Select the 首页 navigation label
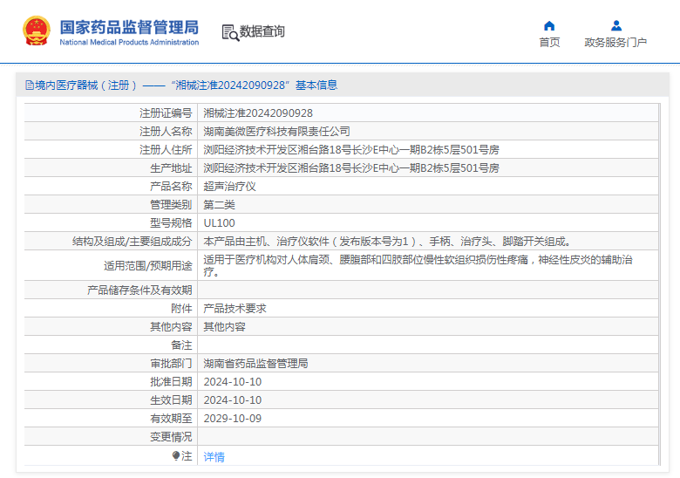This screenshot has width=680, height=478. [x=549, y=42]
